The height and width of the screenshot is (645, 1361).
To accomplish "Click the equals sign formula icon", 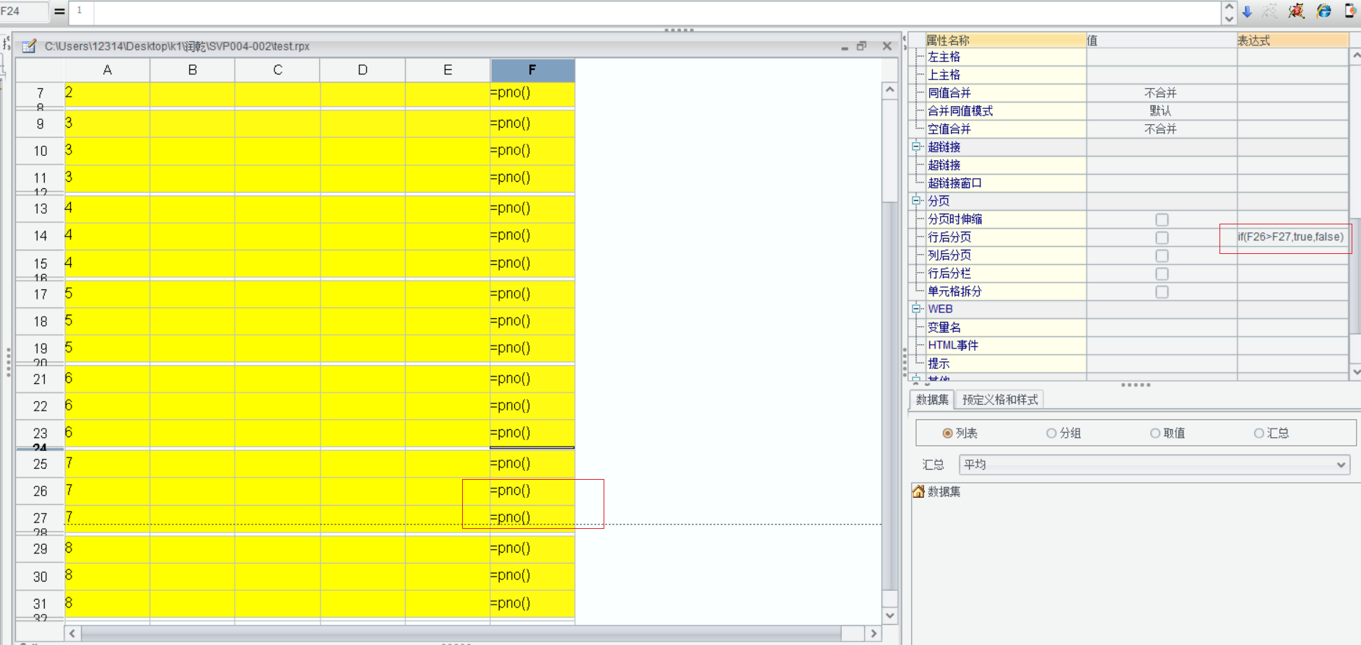I will (x=59, y=11).
